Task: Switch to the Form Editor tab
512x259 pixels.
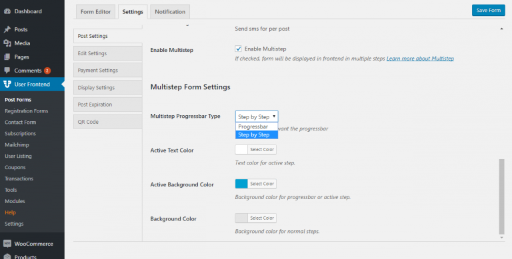Action: point(96,12)
